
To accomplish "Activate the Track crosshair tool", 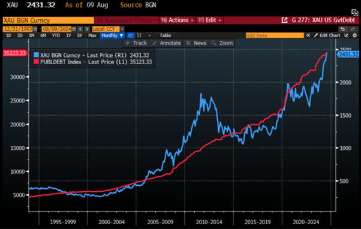I will point(137,43).
